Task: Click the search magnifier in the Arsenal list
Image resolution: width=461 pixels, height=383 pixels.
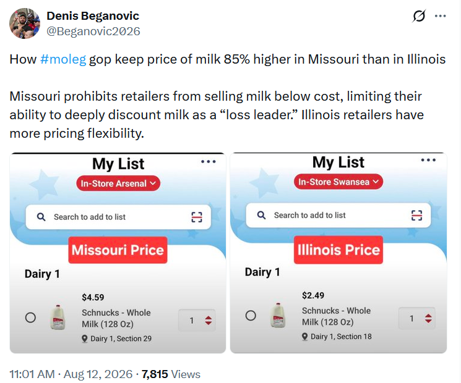Action: (41, 217)
